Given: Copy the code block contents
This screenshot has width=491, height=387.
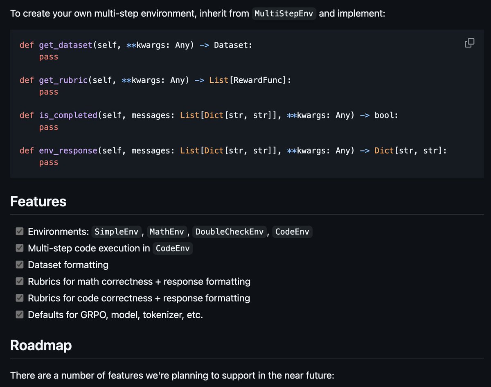Looking at the screenshot, I should (469, 43).
